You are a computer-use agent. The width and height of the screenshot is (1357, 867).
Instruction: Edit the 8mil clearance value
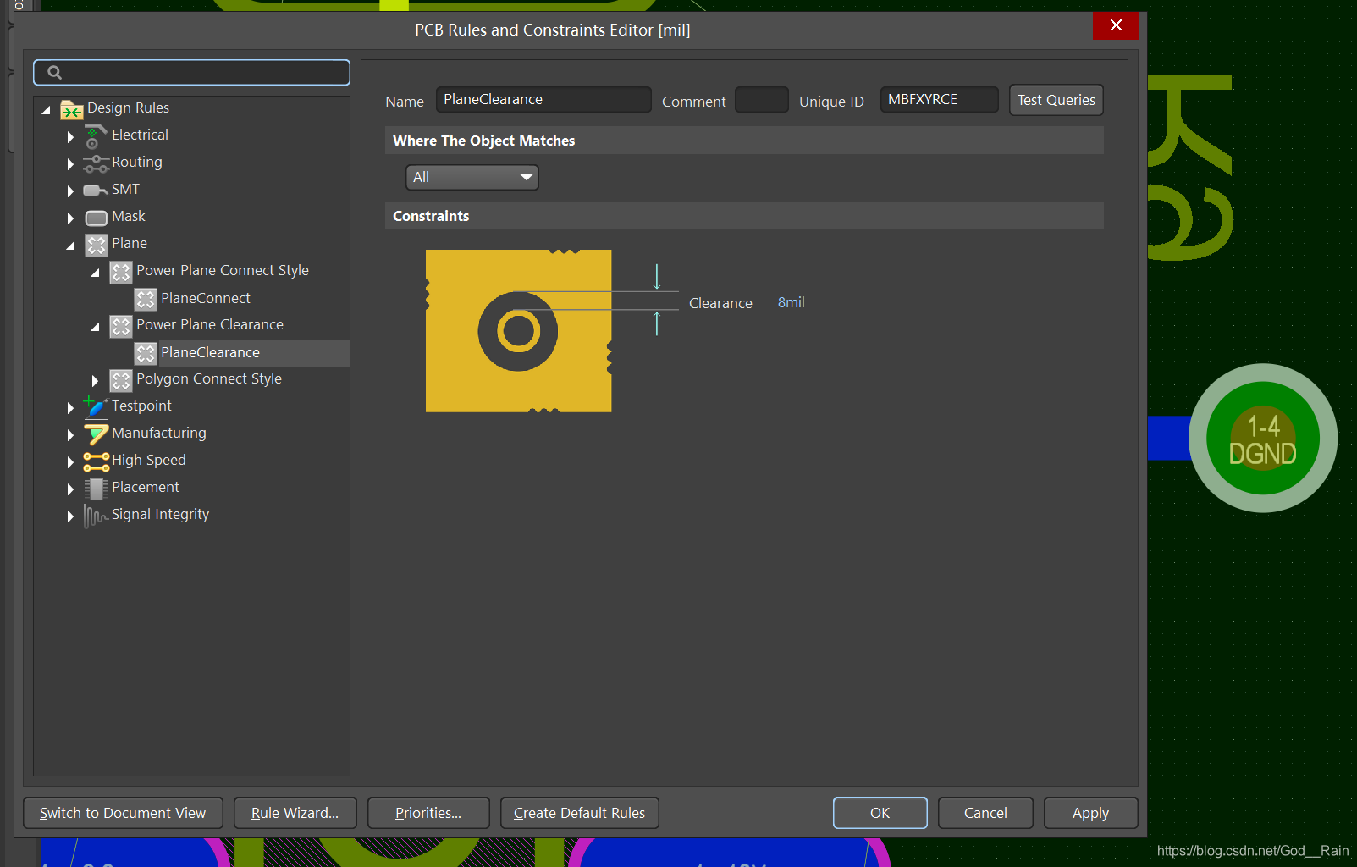point(791,302)
